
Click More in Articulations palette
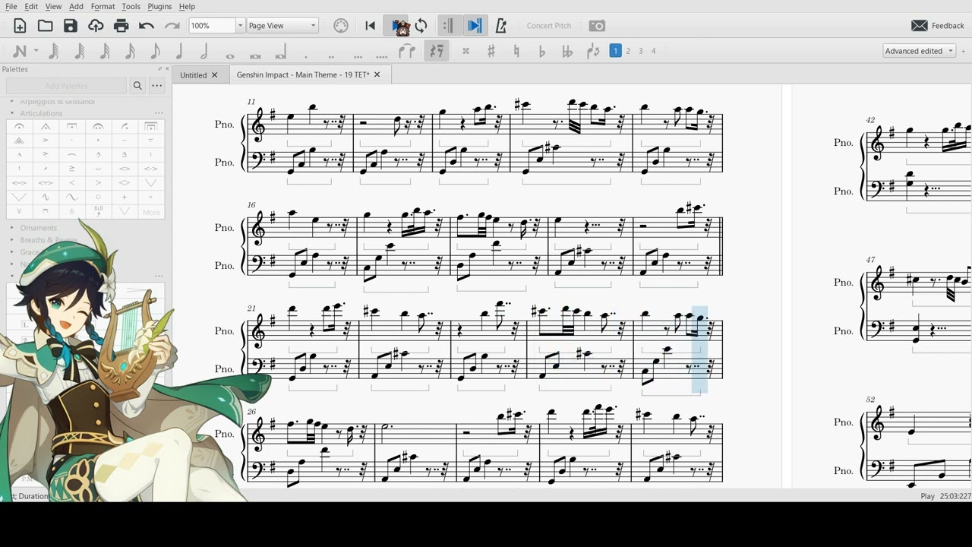point(151,212)
